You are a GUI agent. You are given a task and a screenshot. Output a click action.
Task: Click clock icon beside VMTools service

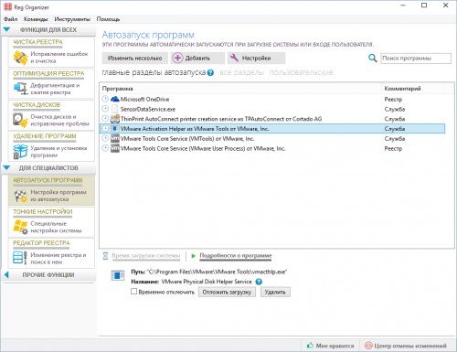click(x=105, y=138)
